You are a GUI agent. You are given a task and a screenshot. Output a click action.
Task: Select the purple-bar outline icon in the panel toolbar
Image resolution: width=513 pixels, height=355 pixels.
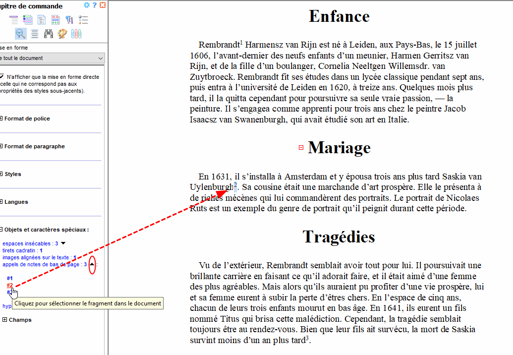coord(14,20)
